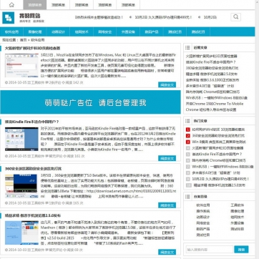
Task: Click 阅读全文 for the 360安全浏览器 article
Action: 167,205
